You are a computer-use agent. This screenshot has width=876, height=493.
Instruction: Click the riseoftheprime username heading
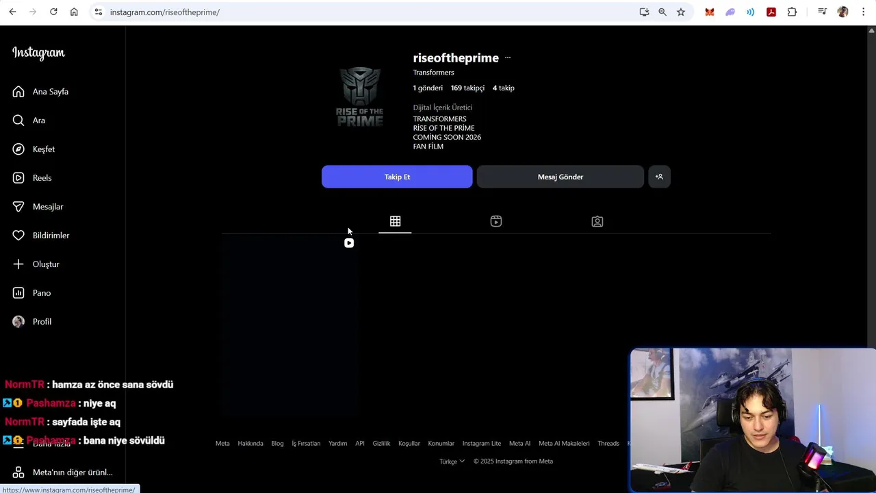click(456, 58)
